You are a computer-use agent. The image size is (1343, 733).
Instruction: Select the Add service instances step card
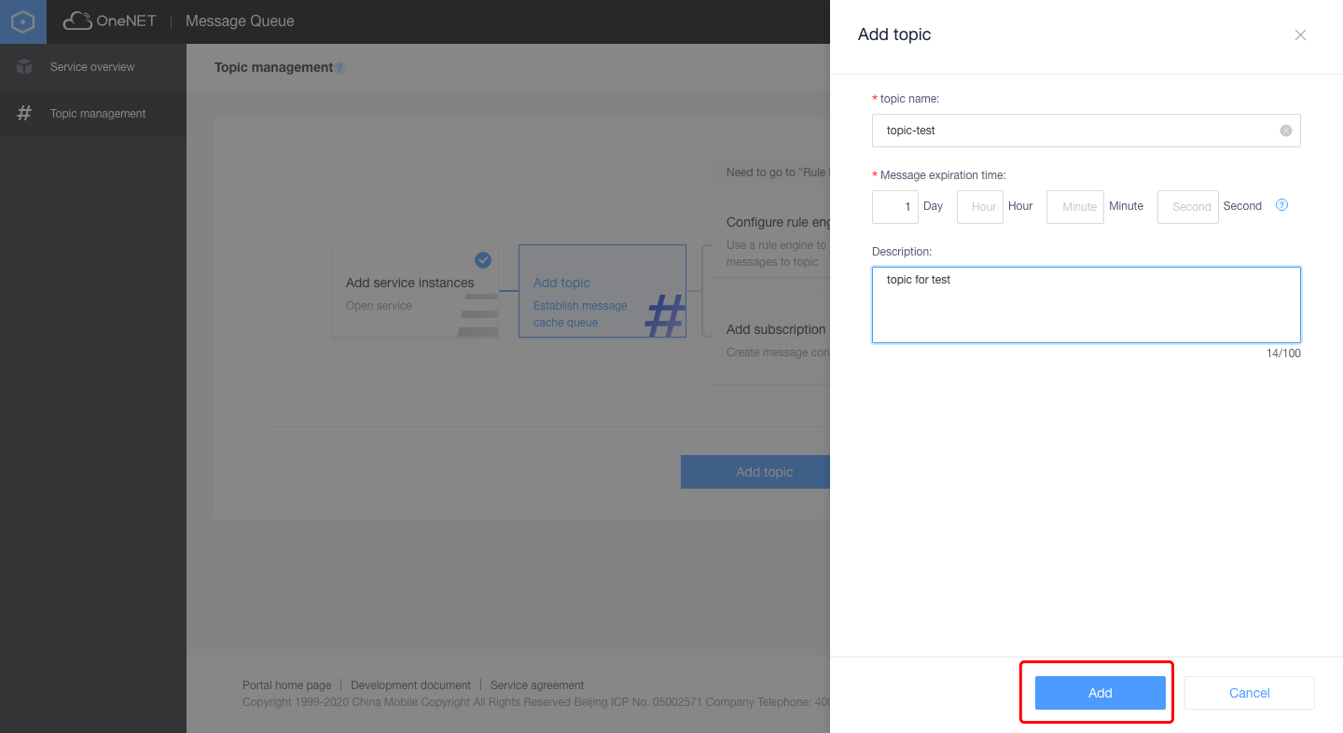point(415,291)
